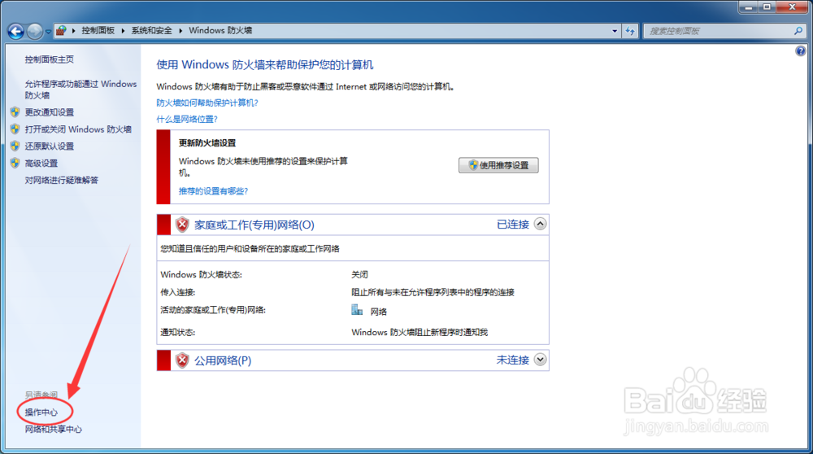This screenshot has height=454, width=813.
Task: Open 防火墙如何帮助保护计算机? help link
Action: tap(207, 103)
